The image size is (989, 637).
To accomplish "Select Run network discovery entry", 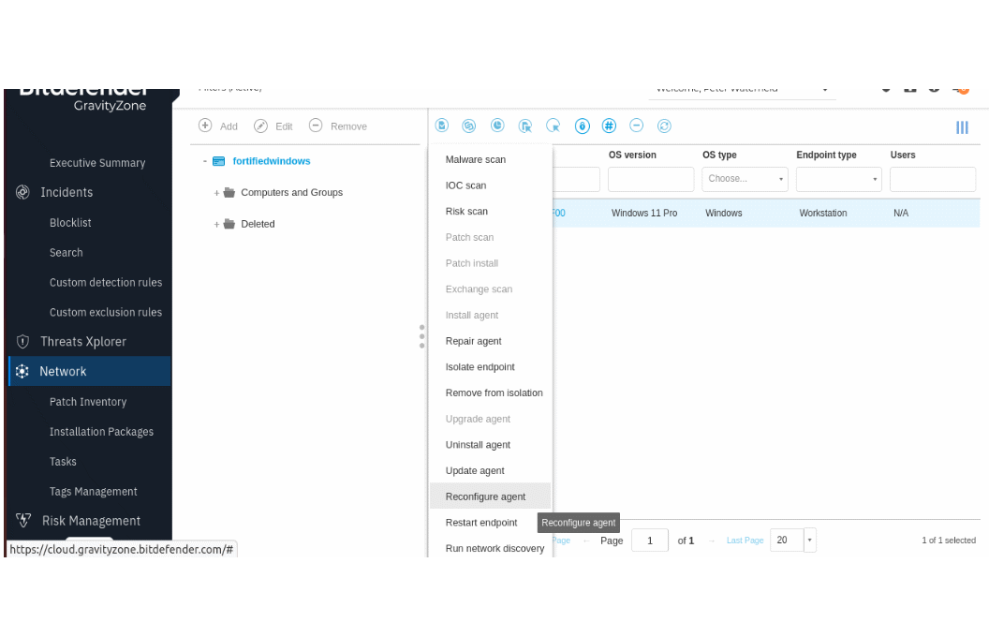I will tap(494, 548).
